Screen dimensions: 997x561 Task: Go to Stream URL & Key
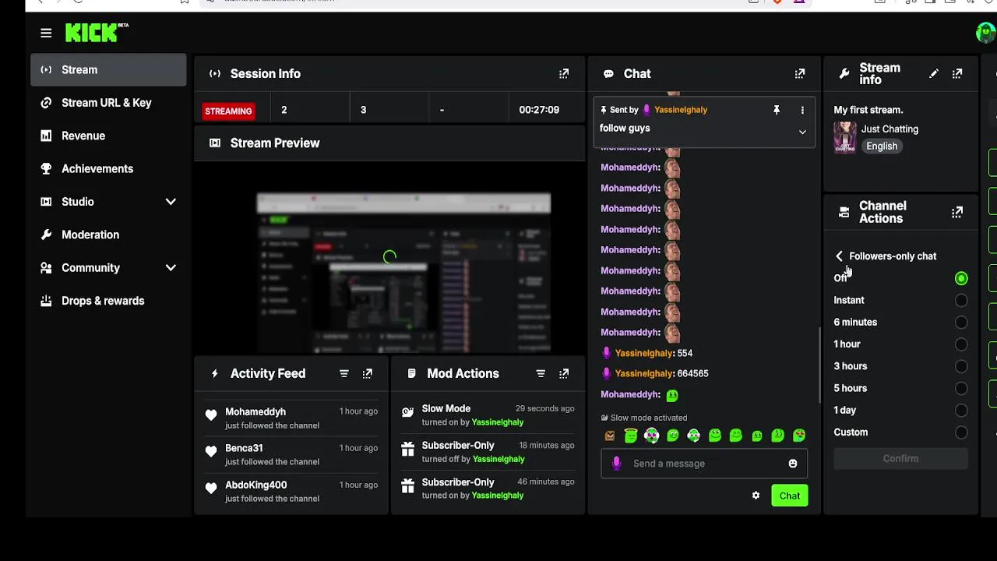[108, 103]
